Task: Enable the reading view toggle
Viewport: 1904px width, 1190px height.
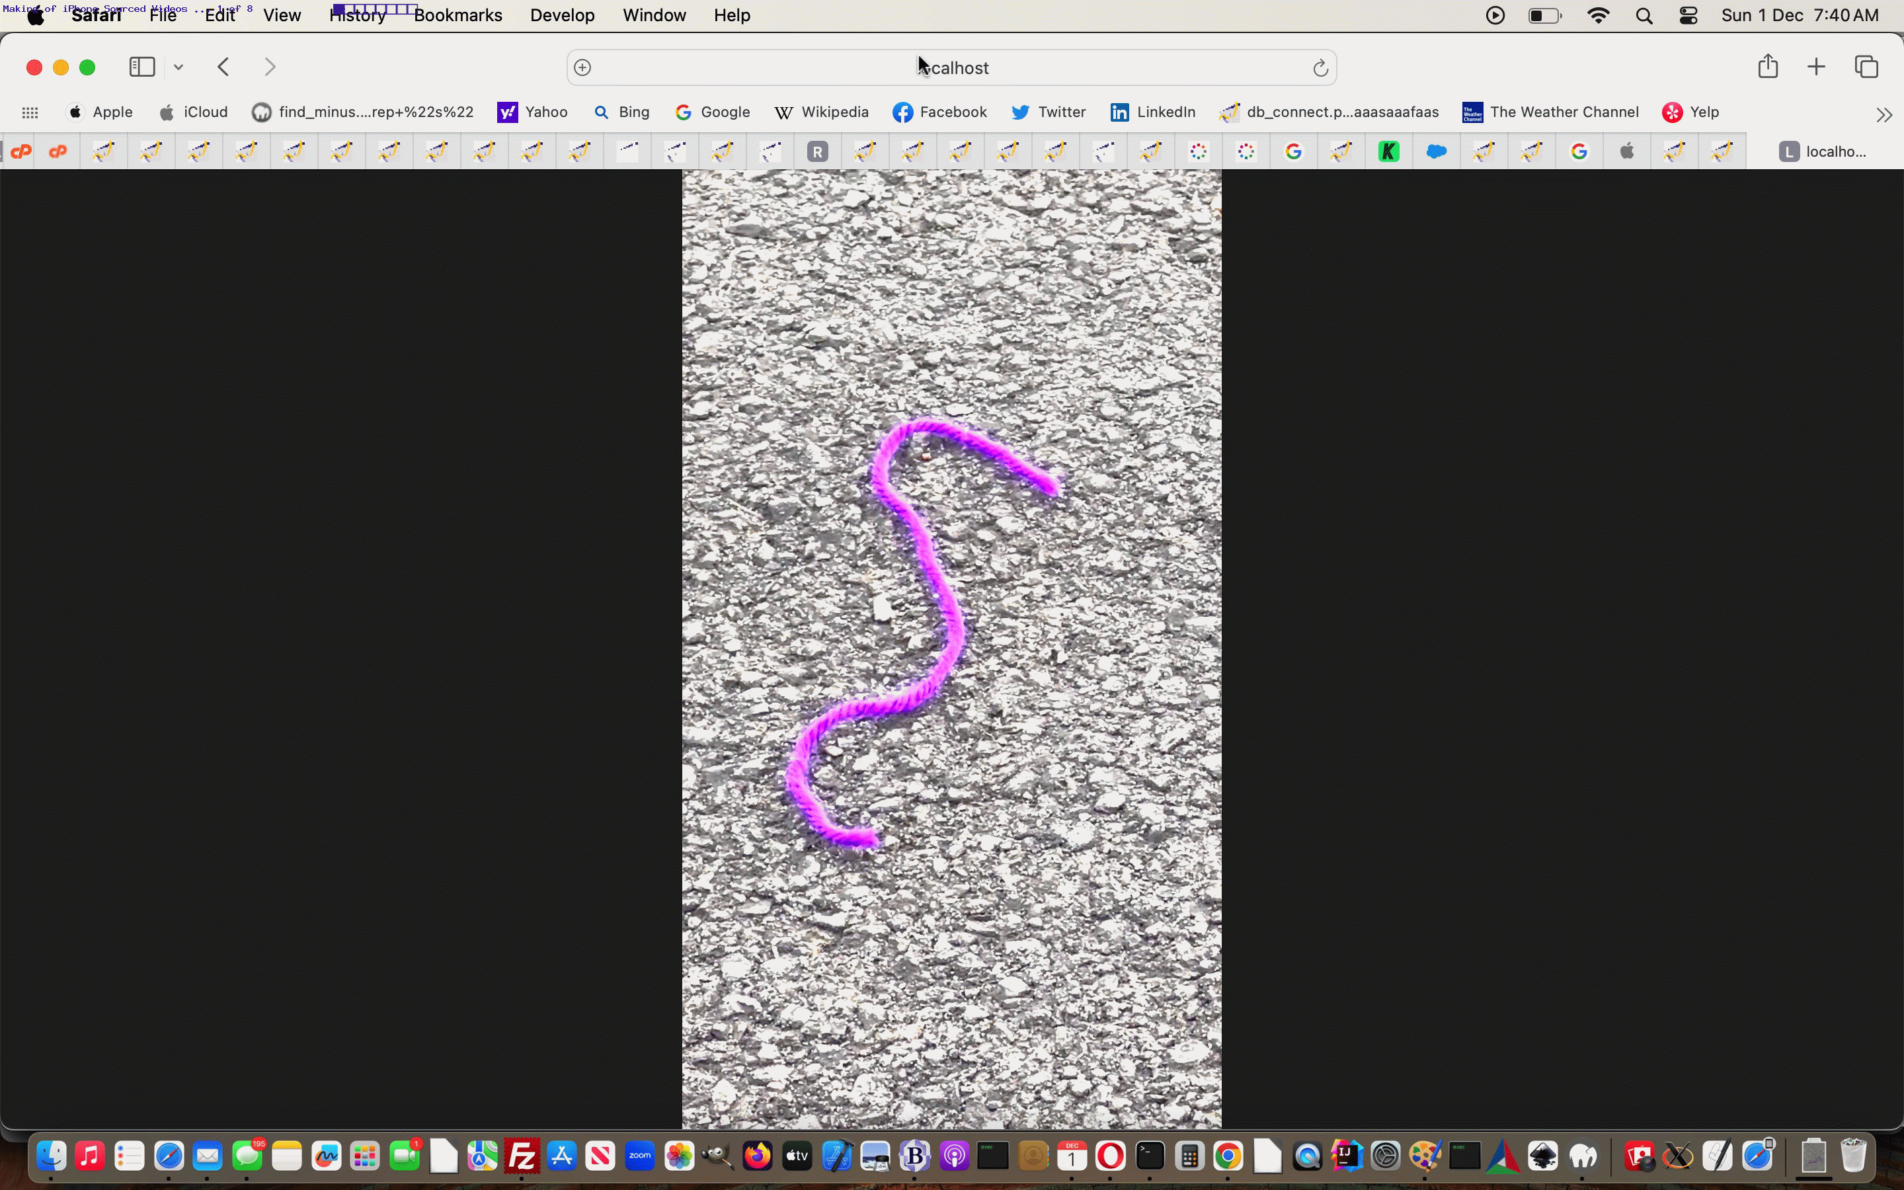Action: (584, 67)
